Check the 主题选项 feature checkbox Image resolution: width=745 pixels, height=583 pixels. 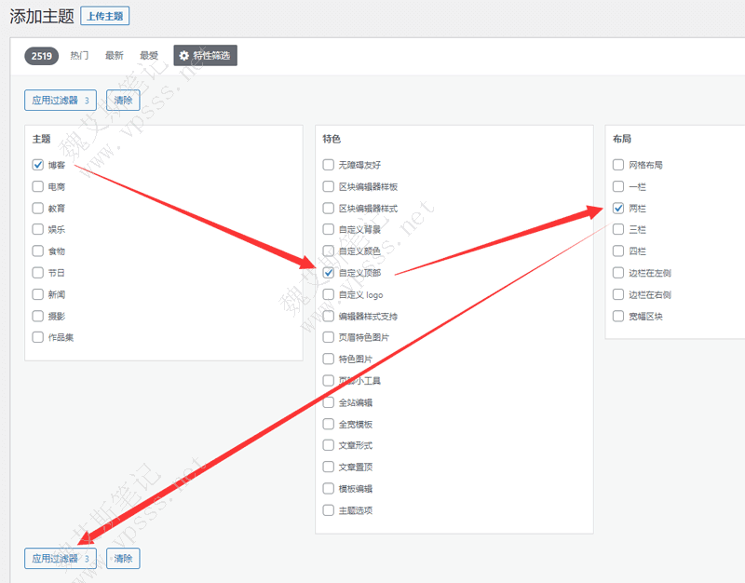coord(328,510)
